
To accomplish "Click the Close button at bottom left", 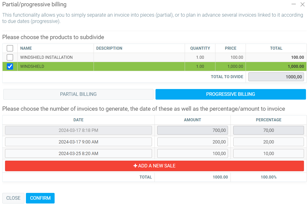I will [13, 198].
